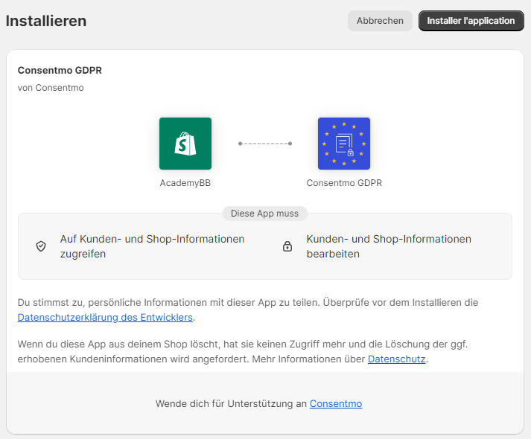Click the AcademyBB store name label
Screen dimensions: 531x439
[x=185, y=182]
